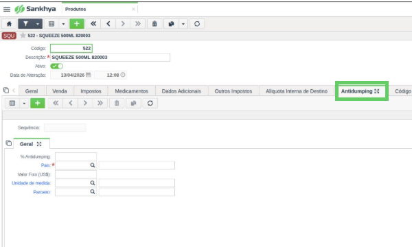
Task: Go to home via house icon
Action: click(9, 24)
